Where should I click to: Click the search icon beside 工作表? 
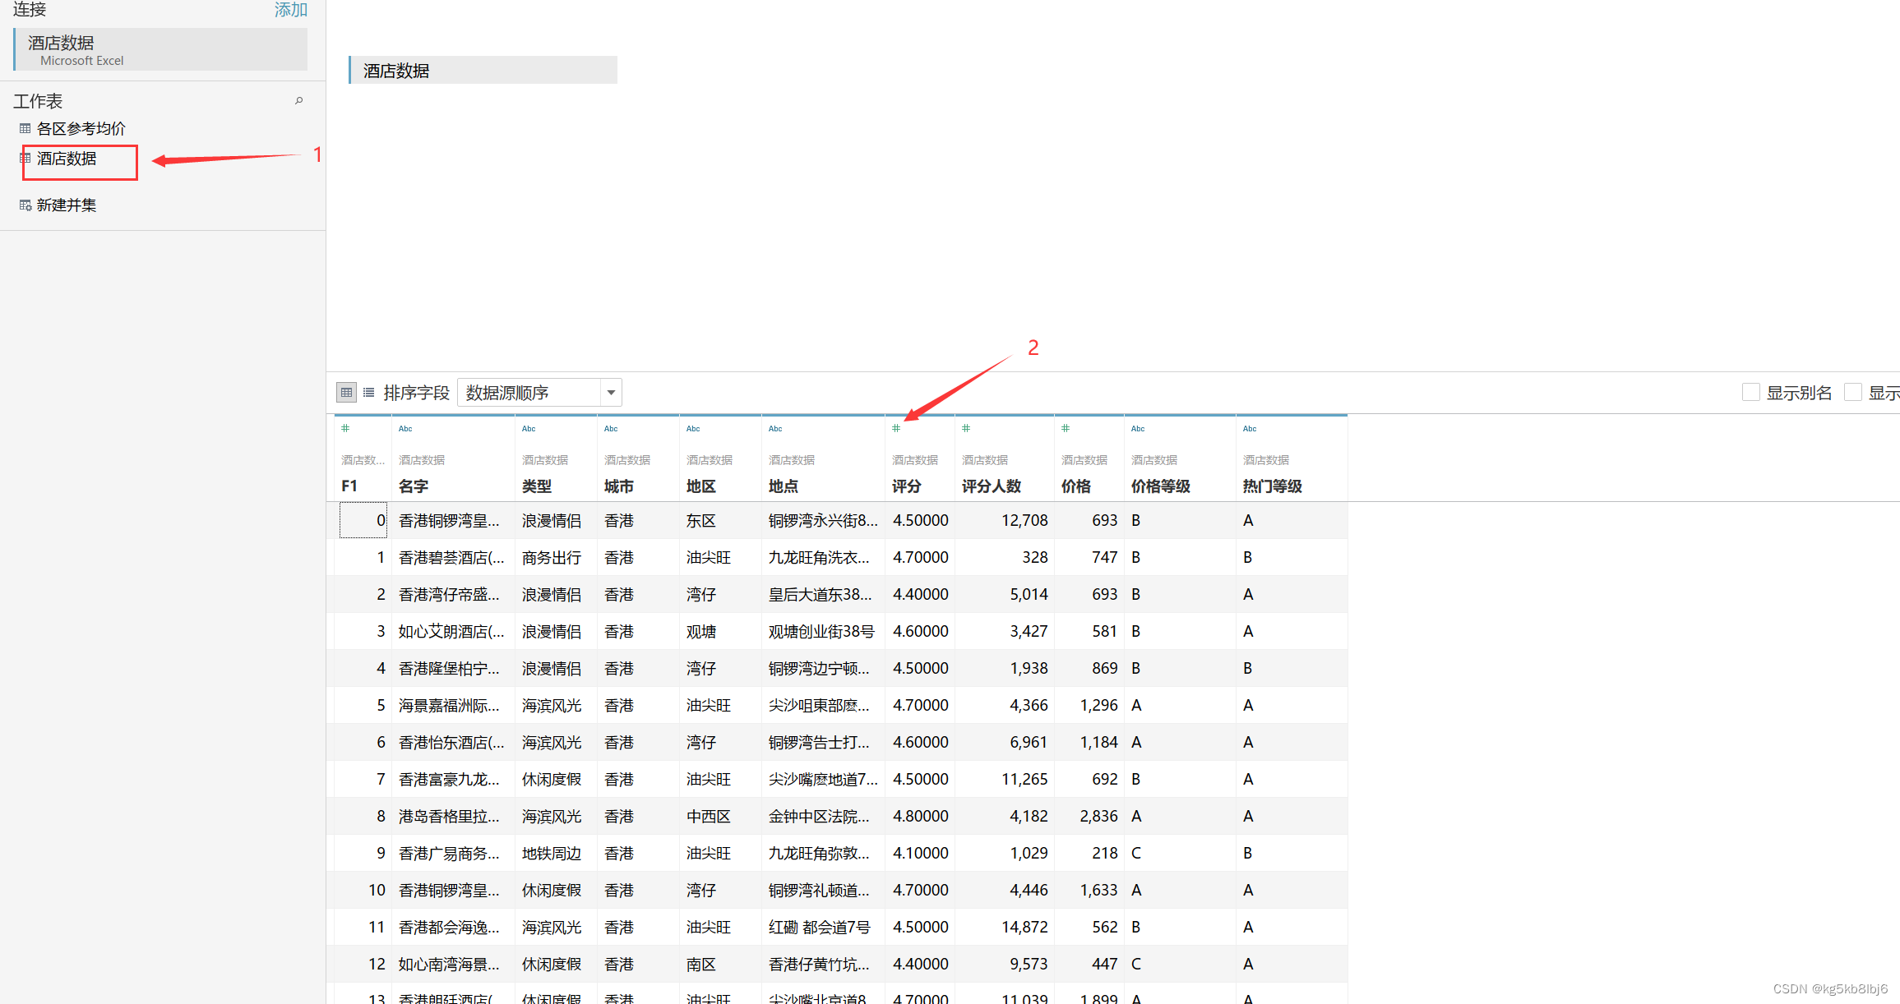tap(299, 101)
